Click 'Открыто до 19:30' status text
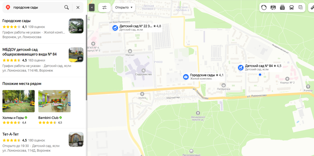This screenshot has width=314, height=156. coord(16,146)
